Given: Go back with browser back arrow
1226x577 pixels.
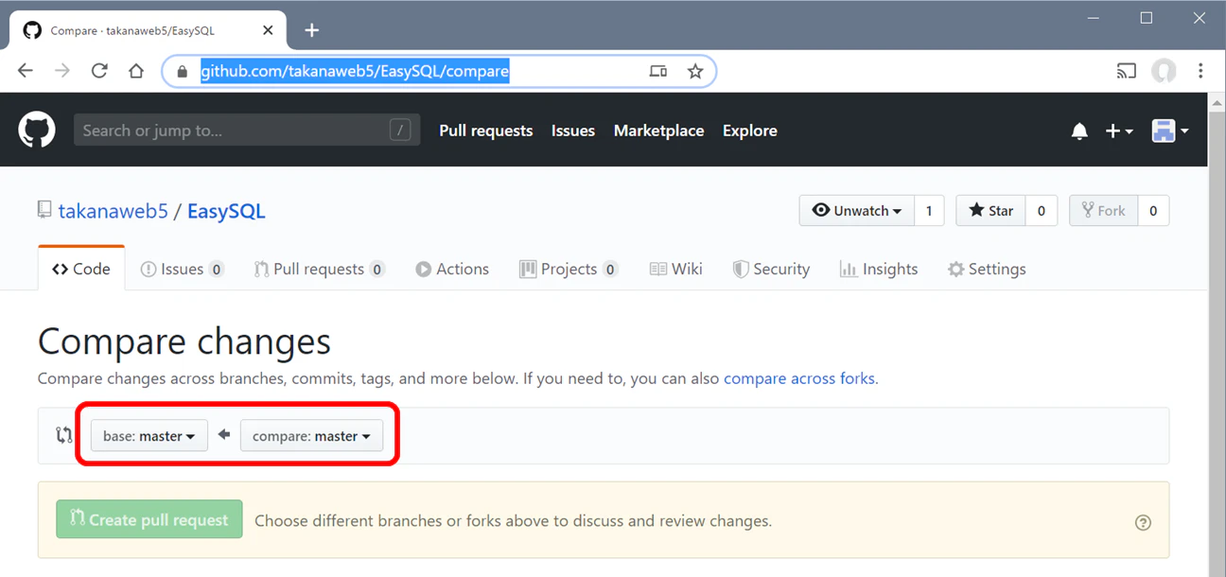Looking at the screenshot, I should coord(26,71).
